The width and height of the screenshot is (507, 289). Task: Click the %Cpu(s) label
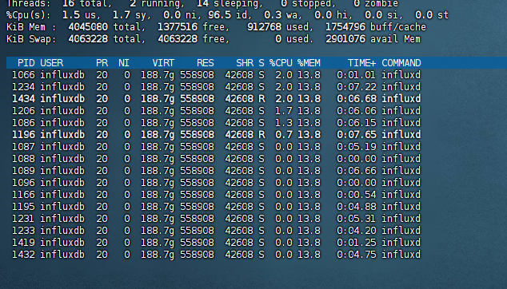[x=29, y=15]
